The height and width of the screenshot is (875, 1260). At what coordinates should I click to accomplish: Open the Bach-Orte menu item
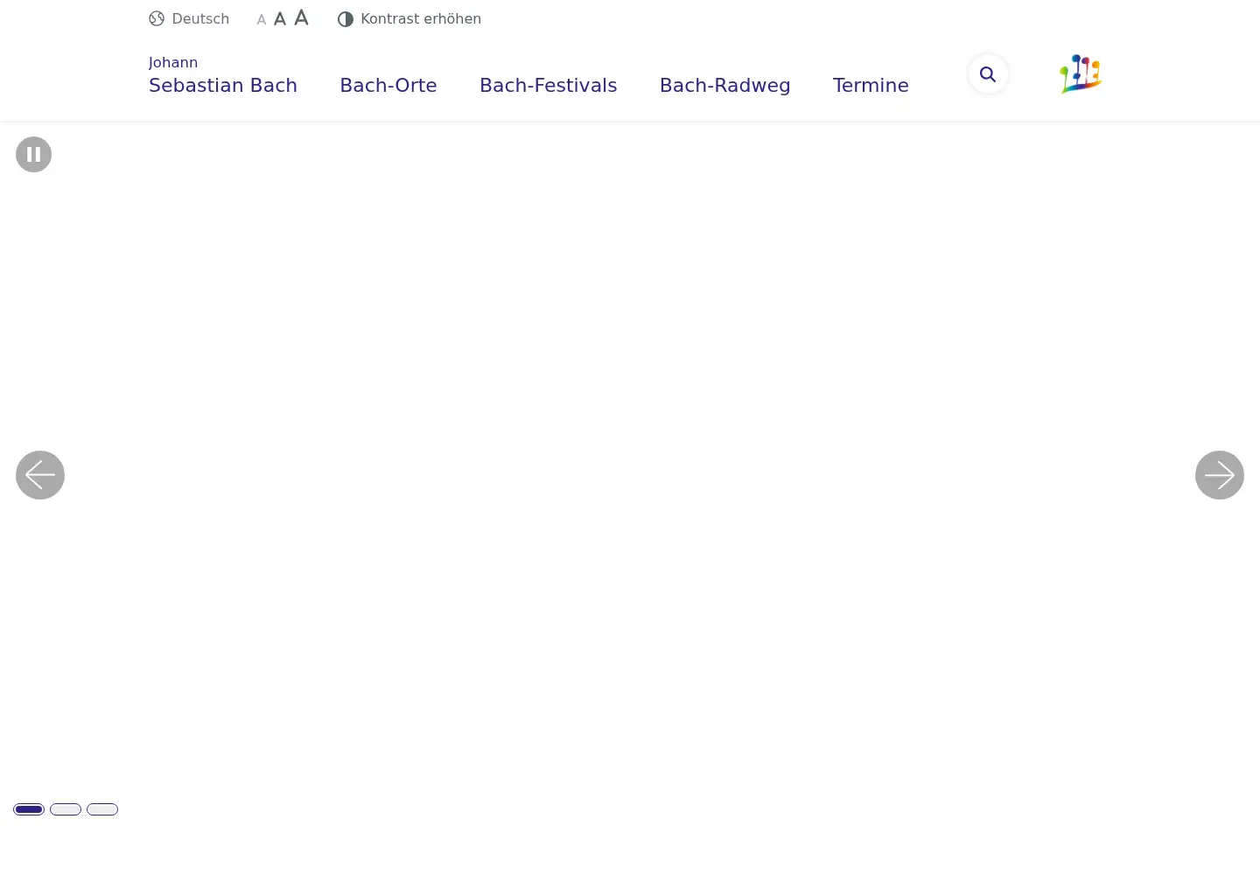[x=388, y=85]
